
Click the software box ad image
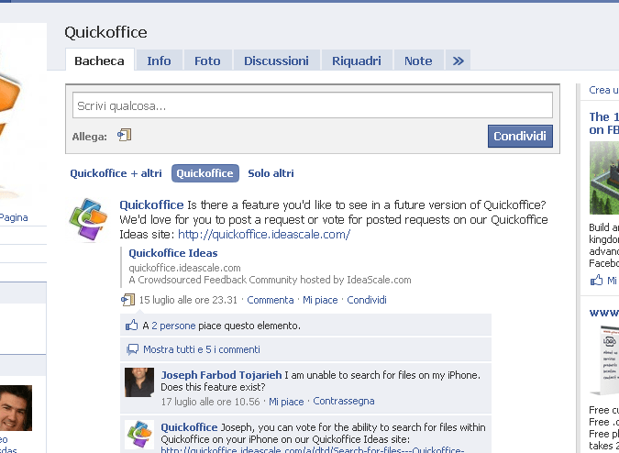coord(604,359)
